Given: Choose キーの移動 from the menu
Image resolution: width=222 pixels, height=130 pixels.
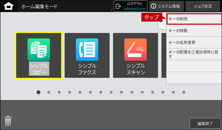Looking at the screenshot, I should (194, 31).
